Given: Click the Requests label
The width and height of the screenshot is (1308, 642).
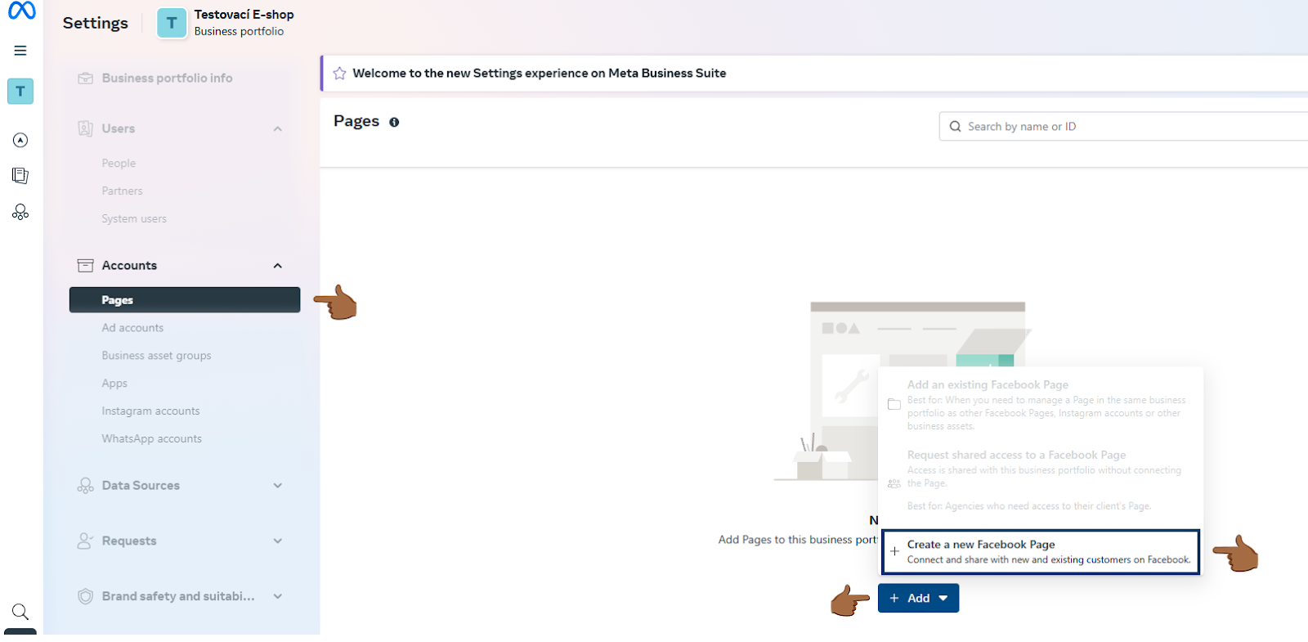Looking at the screenshot, I should [129, 541].
